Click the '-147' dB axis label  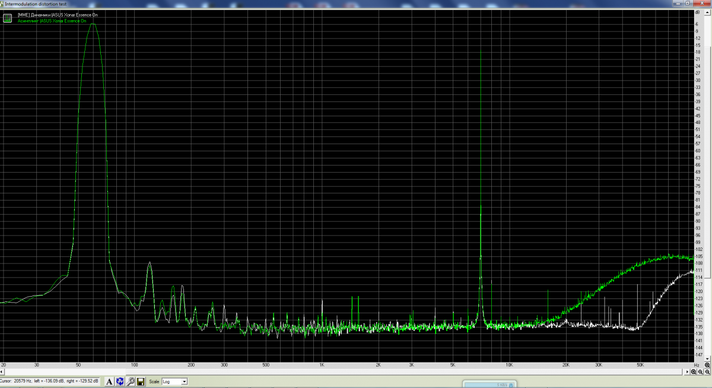(x=698, y=354)
